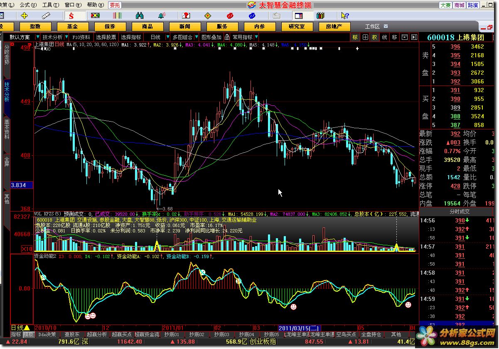The height and width of the screenshot is (349, 499).
Task: Toggle the 移 move button
Action: click(x=394, y=37)
